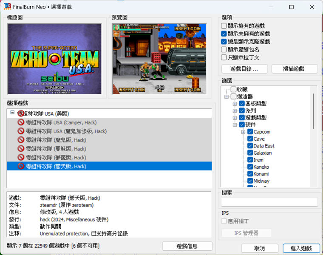Click the gameplay preview image
Image resolution: width=323 pixels, height=255 pixels.
(x=159, y=59)
